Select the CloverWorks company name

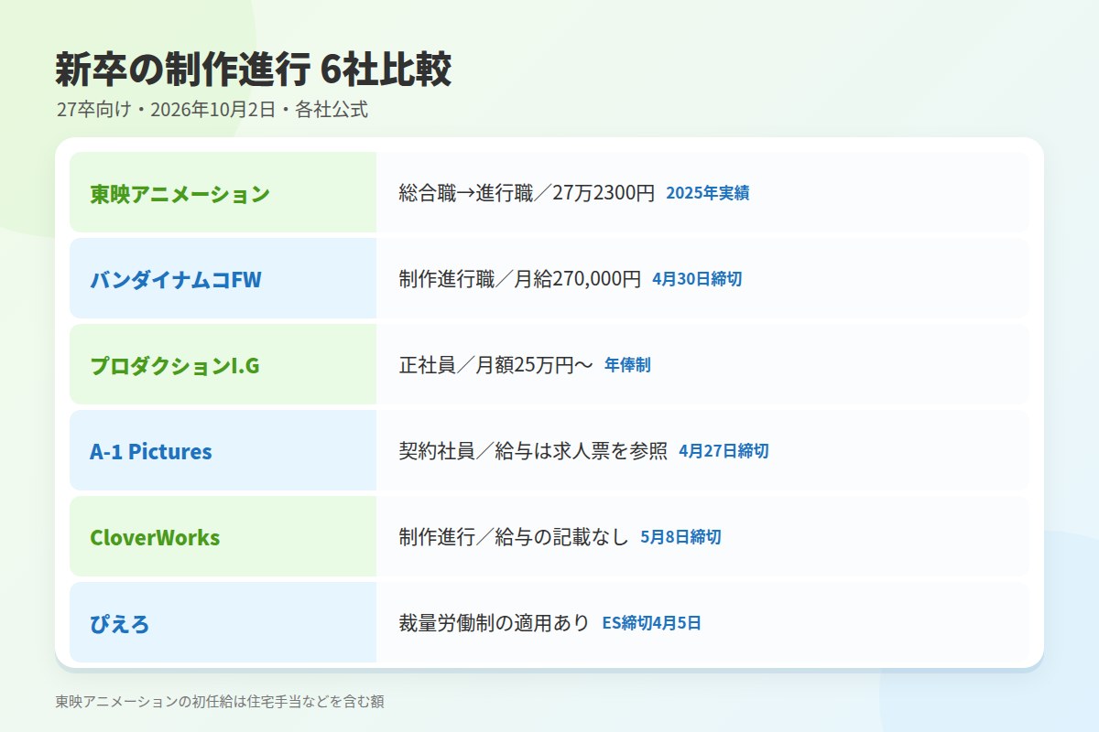[x=155, y=538]
